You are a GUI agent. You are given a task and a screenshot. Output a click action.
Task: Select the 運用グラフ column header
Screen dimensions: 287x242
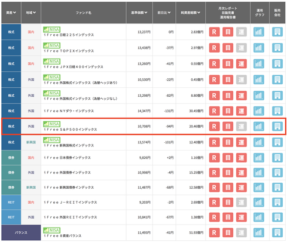tap(259, 13)
